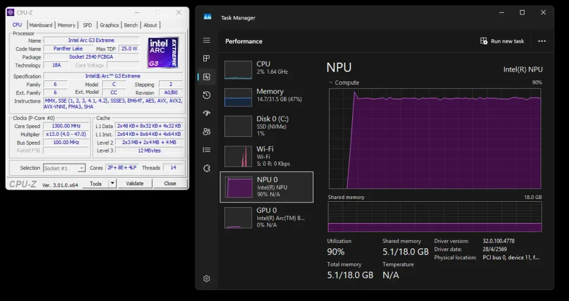Open the Selection Socket #1 dropdown
569x301 pixels.
(64, 168)
